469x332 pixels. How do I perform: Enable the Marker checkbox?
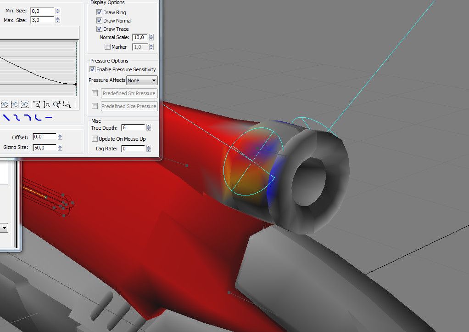(107, 47)
